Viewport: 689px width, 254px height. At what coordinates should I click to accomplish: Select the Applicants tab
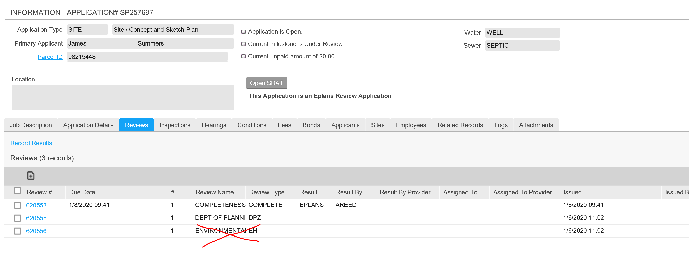pos(345,125)
